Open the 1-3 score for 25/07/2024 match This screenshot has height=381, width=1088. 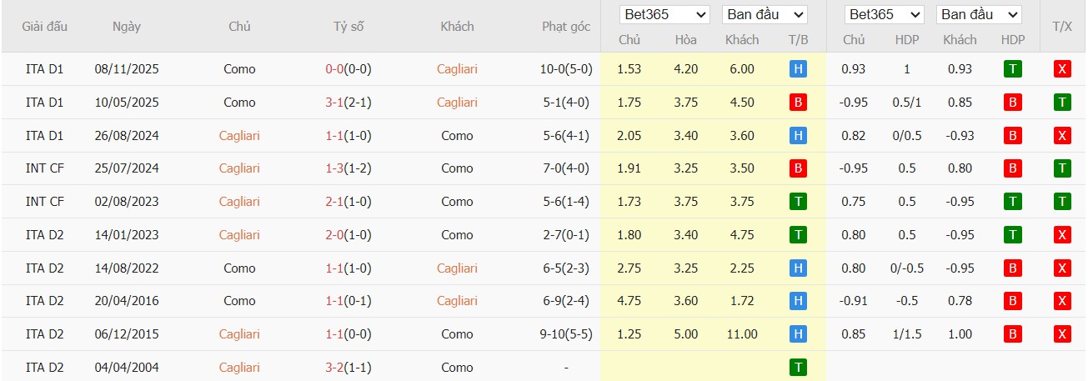click(x=335, y=168)
